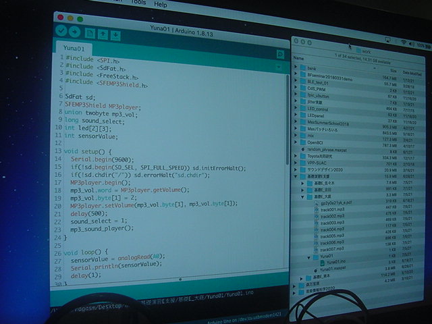
Task: Select Yuna01.maxpat file icon
Action: (315, 271)
